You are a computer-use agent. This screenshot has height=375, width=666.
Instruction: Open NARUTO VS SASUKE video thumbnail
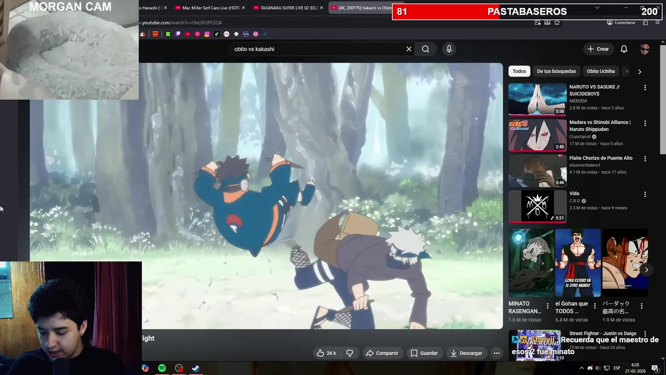[537, 99]
